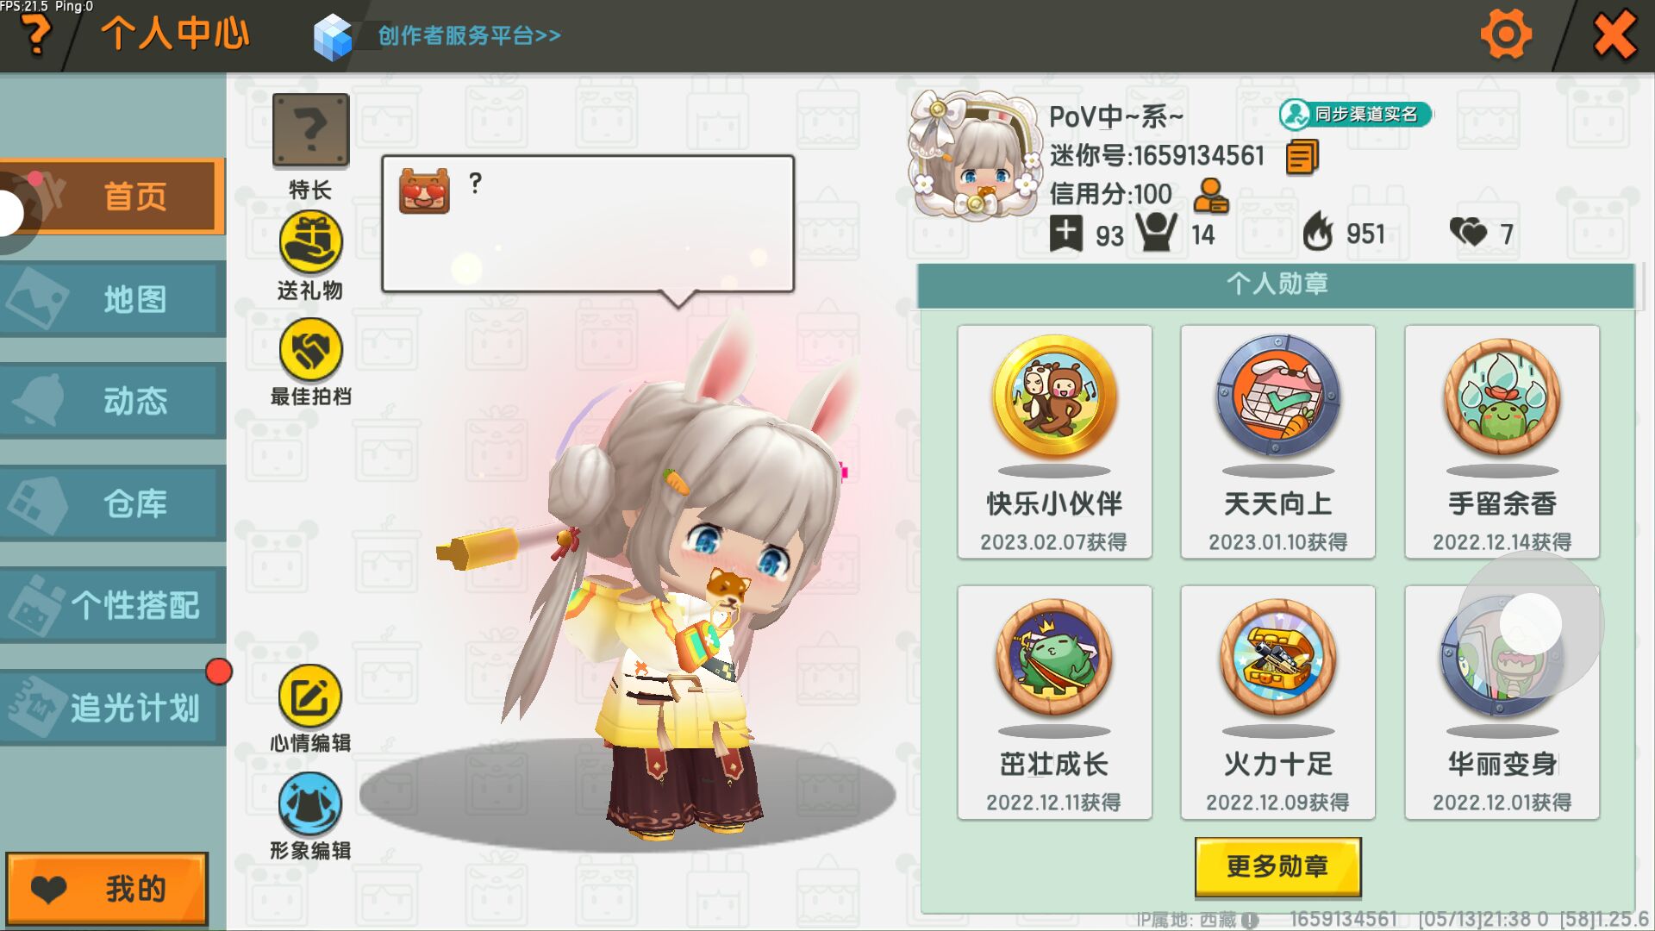Switch to the 仓库 sidebar tab

point(113,503)
